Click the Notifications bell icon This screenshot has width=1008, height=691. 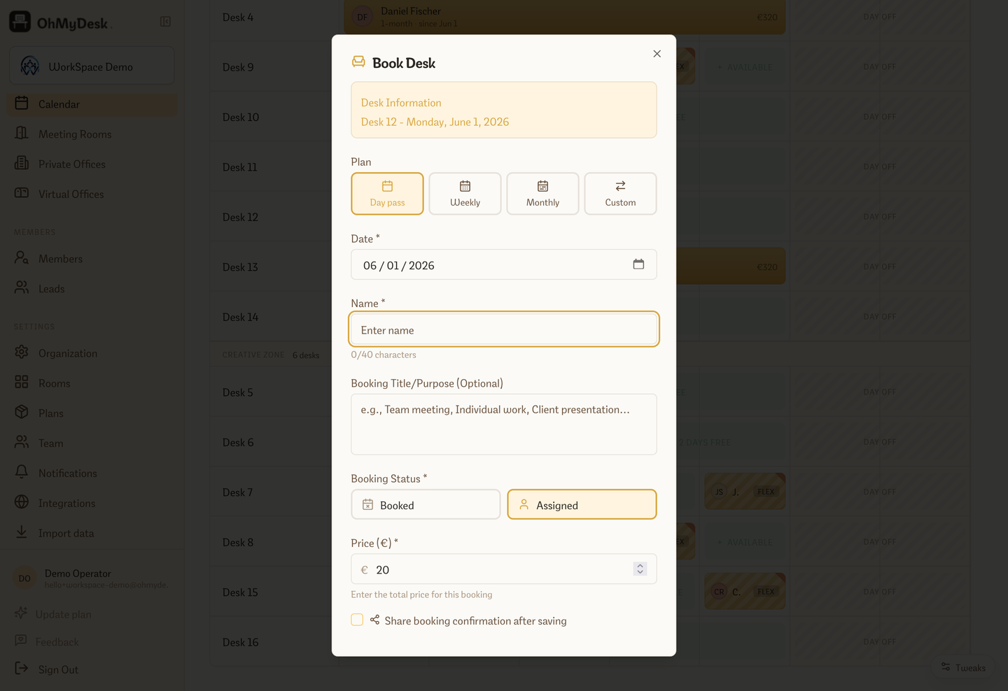click(22, 472)
